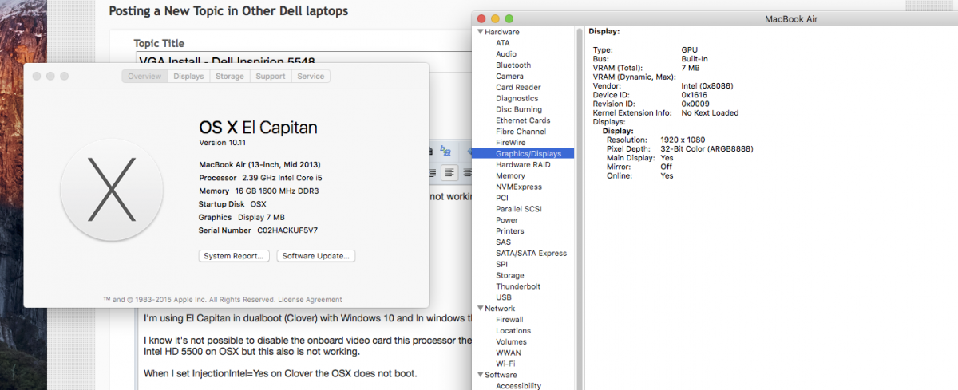958x390 pixels.
Task: Click the OS X logo circle
Action: (x=112, y=190)
